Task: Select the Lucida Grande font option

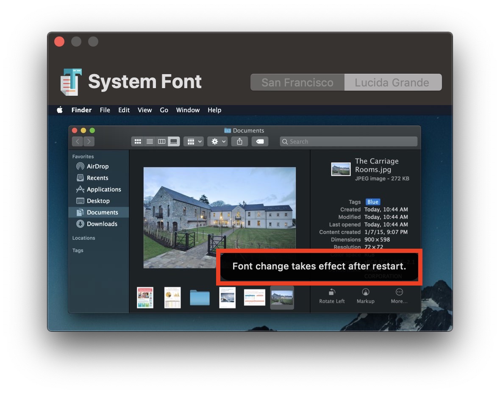Action: click(393, 83)
